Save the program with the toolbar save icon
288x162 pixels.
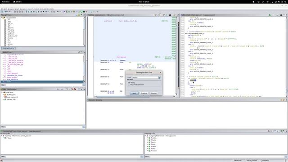coord(2,12)
